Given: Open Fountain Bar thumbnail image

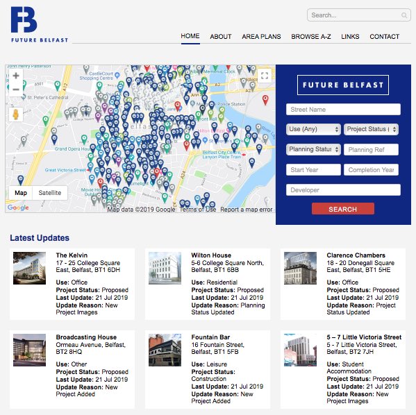Looking at the screenshot, I should [165, 350].
